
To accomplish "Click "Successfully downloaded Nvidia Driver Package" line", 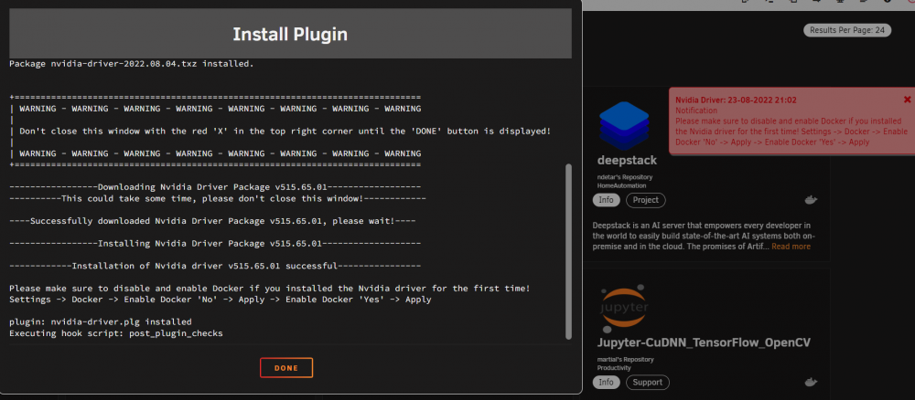I will [212, 221].
